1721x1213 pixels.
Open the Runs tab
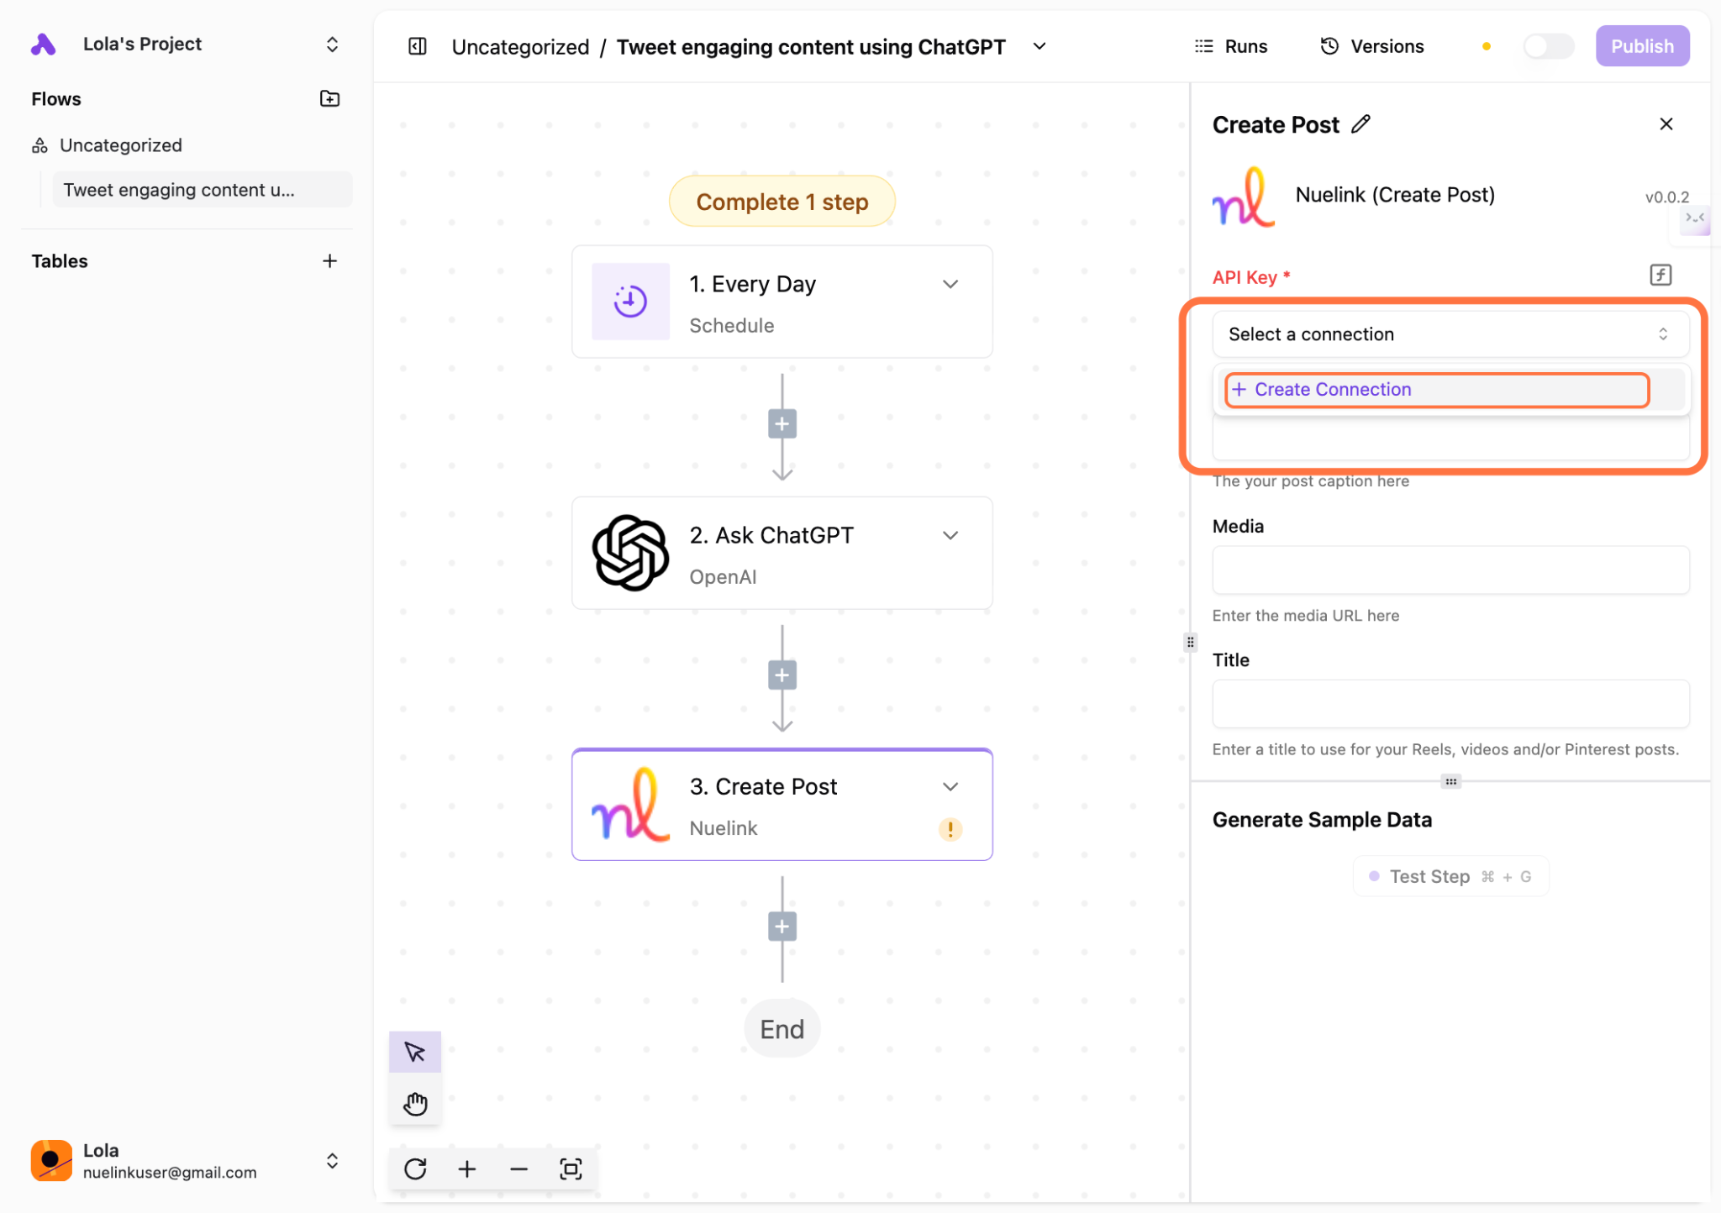[x=1231, y=46]
